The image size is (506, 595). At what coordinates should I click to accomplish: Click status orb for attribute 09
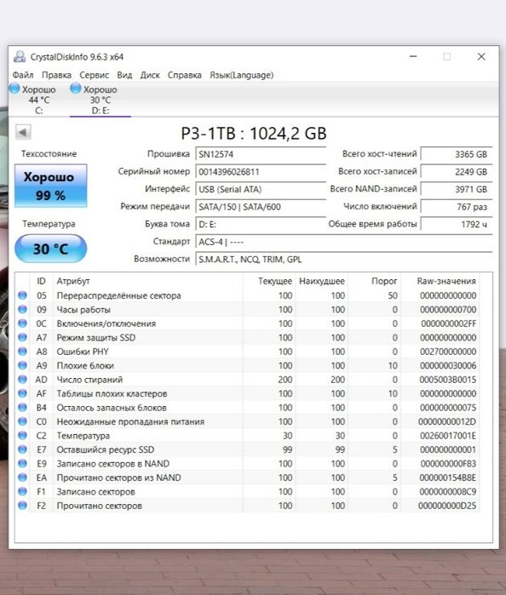tap(22, 309)
